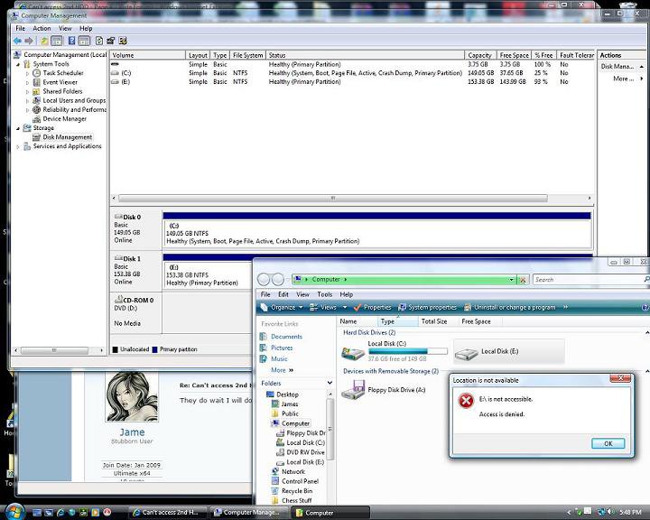The image size is (650, 520).
Task: Sort by the Total Size column in Computer window
Action: (434, 321)
